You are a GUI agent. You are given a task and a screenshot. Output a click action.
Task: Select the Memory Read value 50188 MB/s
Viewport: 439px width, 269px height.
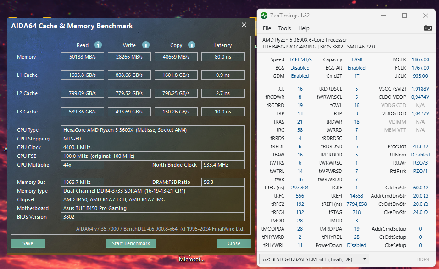point(83,57)
